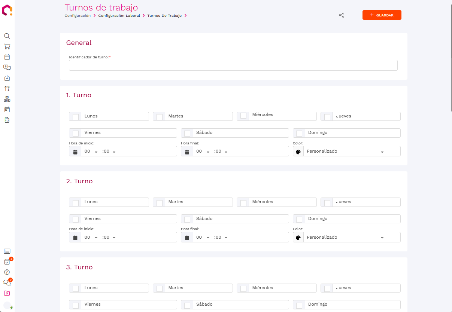This screenshot has height=312, width=452.
Task: Click the download inbox sidebar icon
Action: (7, 78)
